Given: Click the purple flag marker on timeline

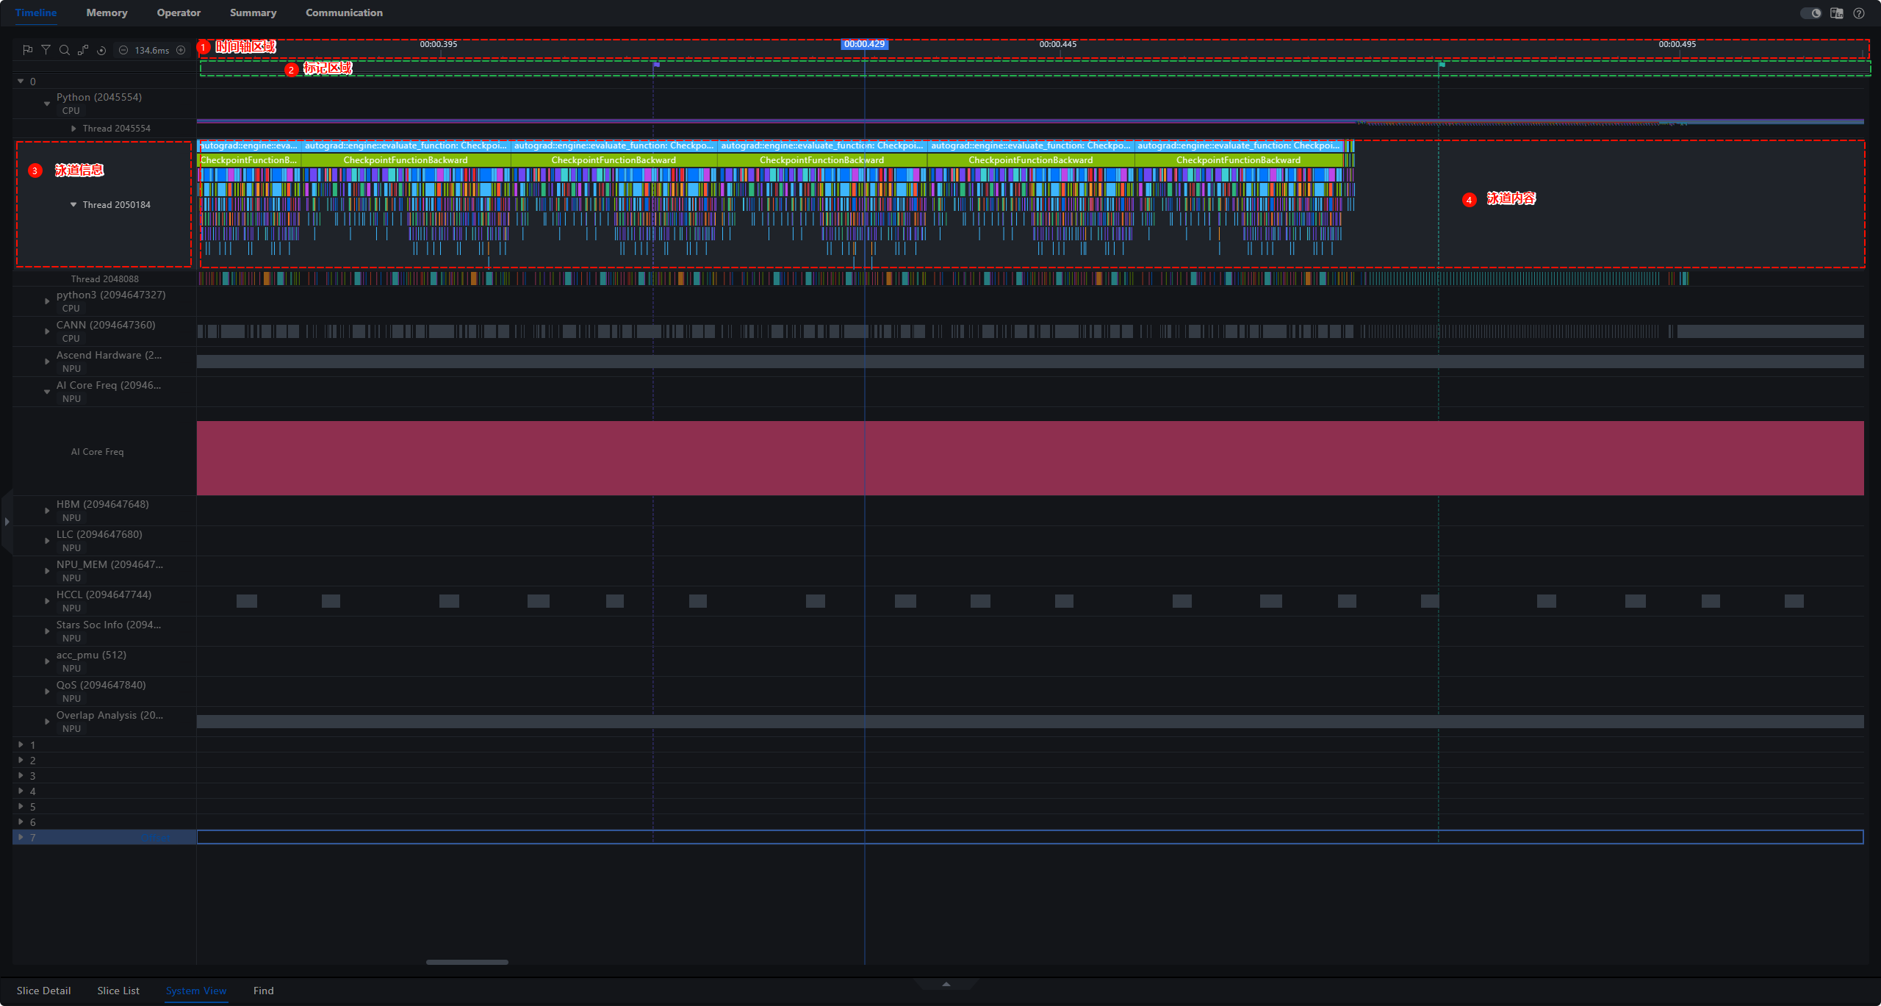Looking at the screenshot, I should (656, 65).
